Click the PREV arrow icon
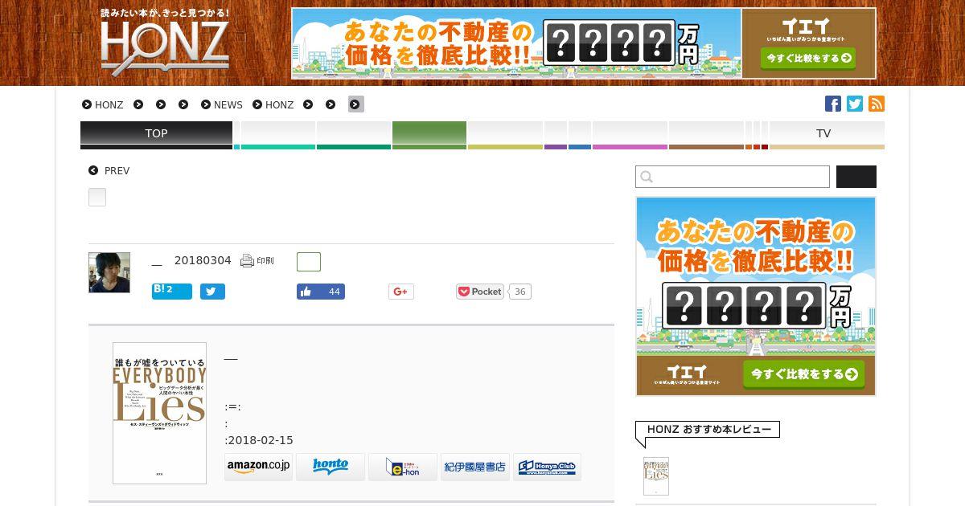 point(93,170)
